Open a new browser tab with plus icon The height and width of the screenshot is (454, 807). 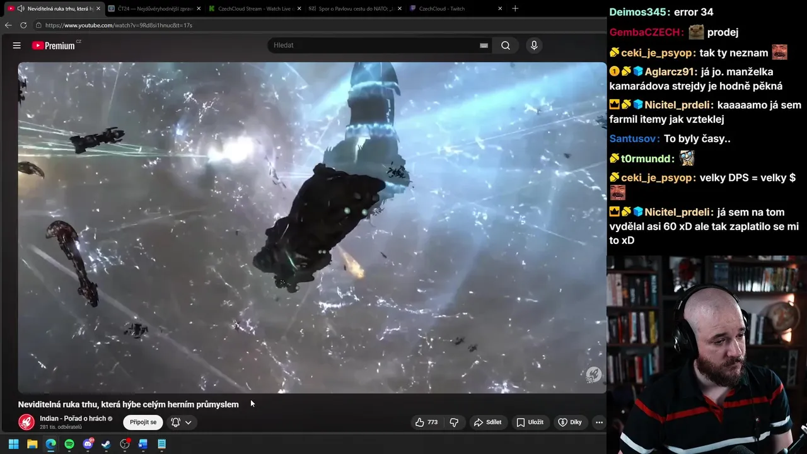515,9
